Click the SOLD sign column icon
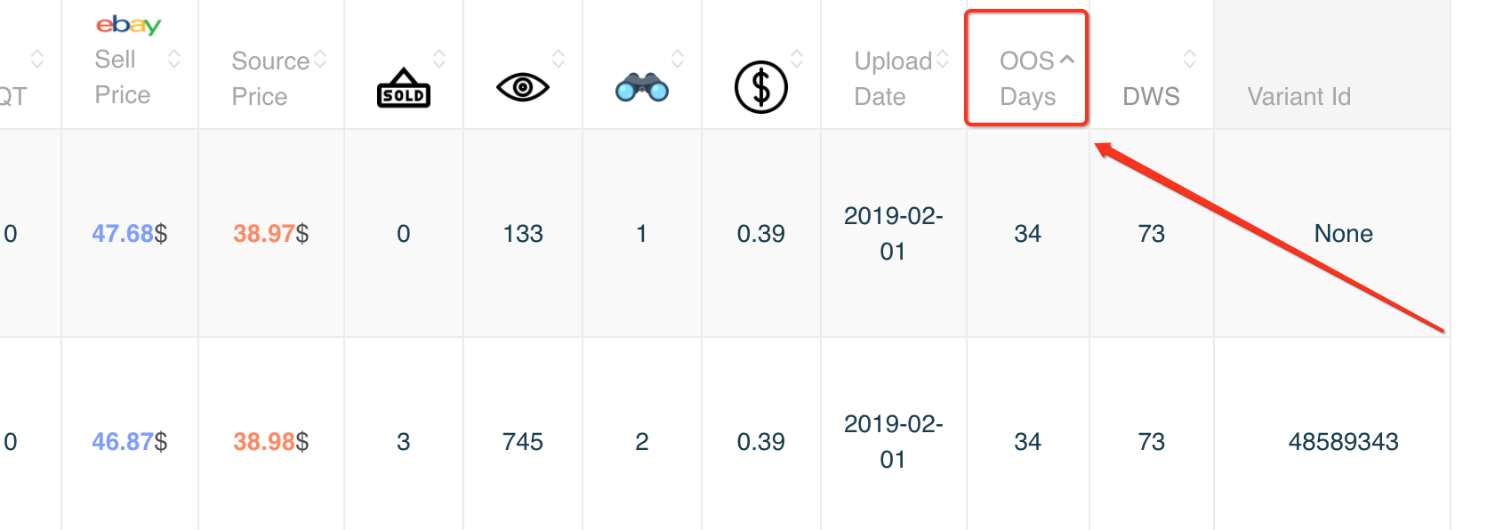Viewport: 1487px width, 530px height. (x=404, y=88)
